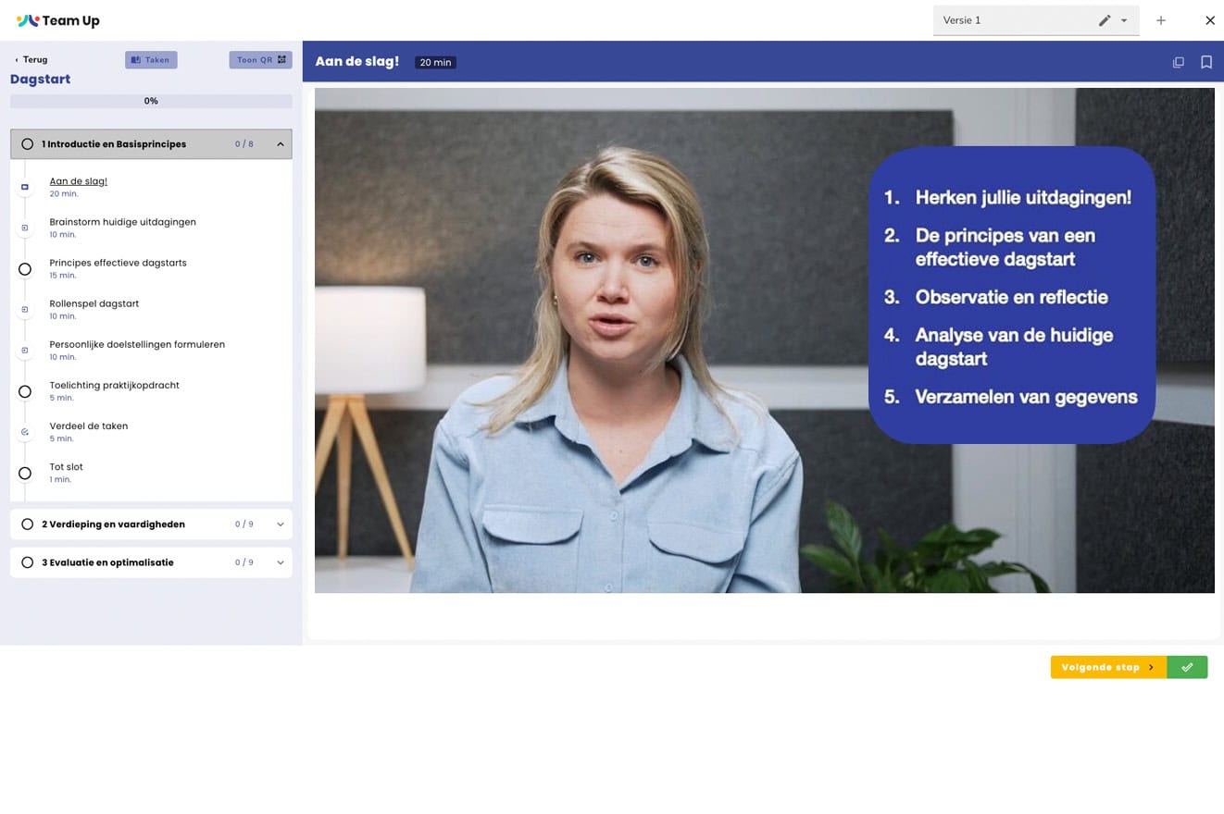Click the Aan de slag! heading in blue bar
This screenshot has width=1224, height=814.
pyautogui.click(x=357, y=62)
